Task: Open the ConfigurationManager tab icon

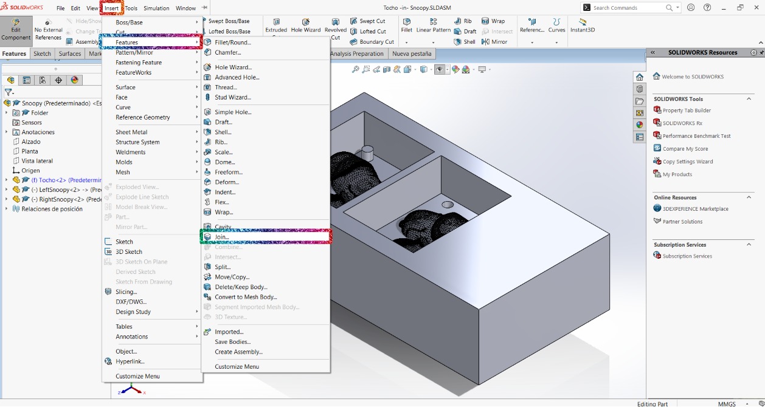Action: pyautogui.click(x=43, y=80)
